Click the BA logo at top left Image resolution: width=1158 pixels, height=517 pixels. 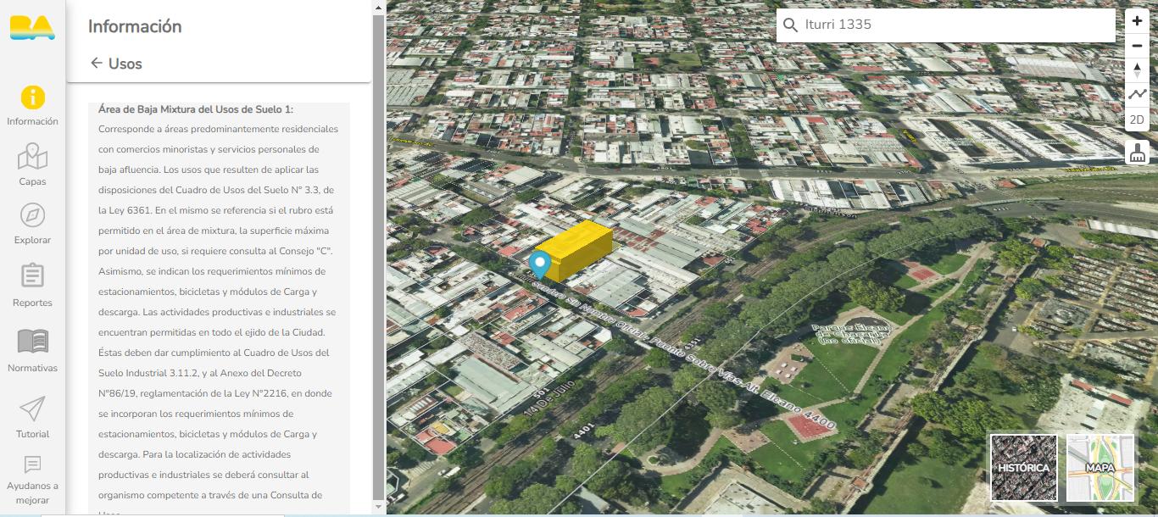(x=32, y=26)
